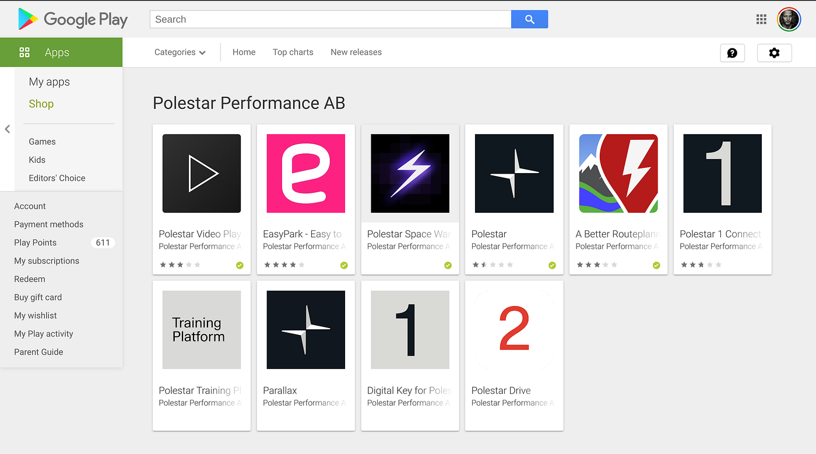Open Polestar 1 Connect app icon
This screenshot has height=454, width=816.
pyautogui.click(x=723, y=173)
